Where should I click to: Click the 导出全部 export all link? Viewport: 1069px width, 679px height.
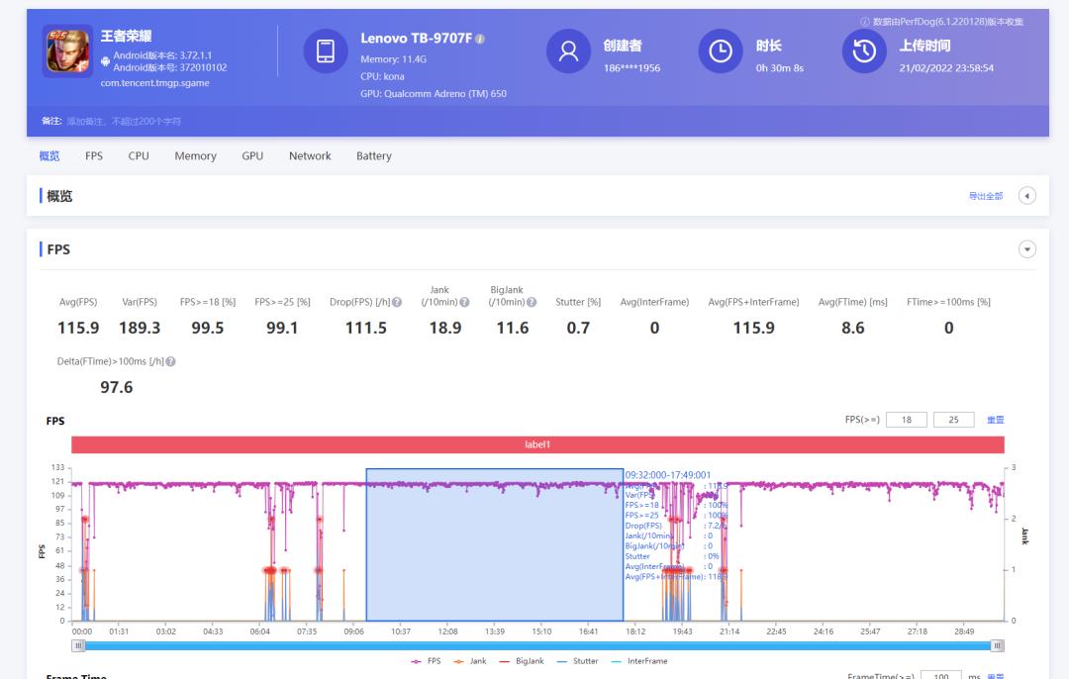click(985, 197)
